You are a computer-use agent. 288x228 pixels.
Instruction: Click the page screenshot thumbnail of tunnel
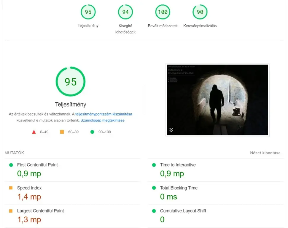coord(217,100)
